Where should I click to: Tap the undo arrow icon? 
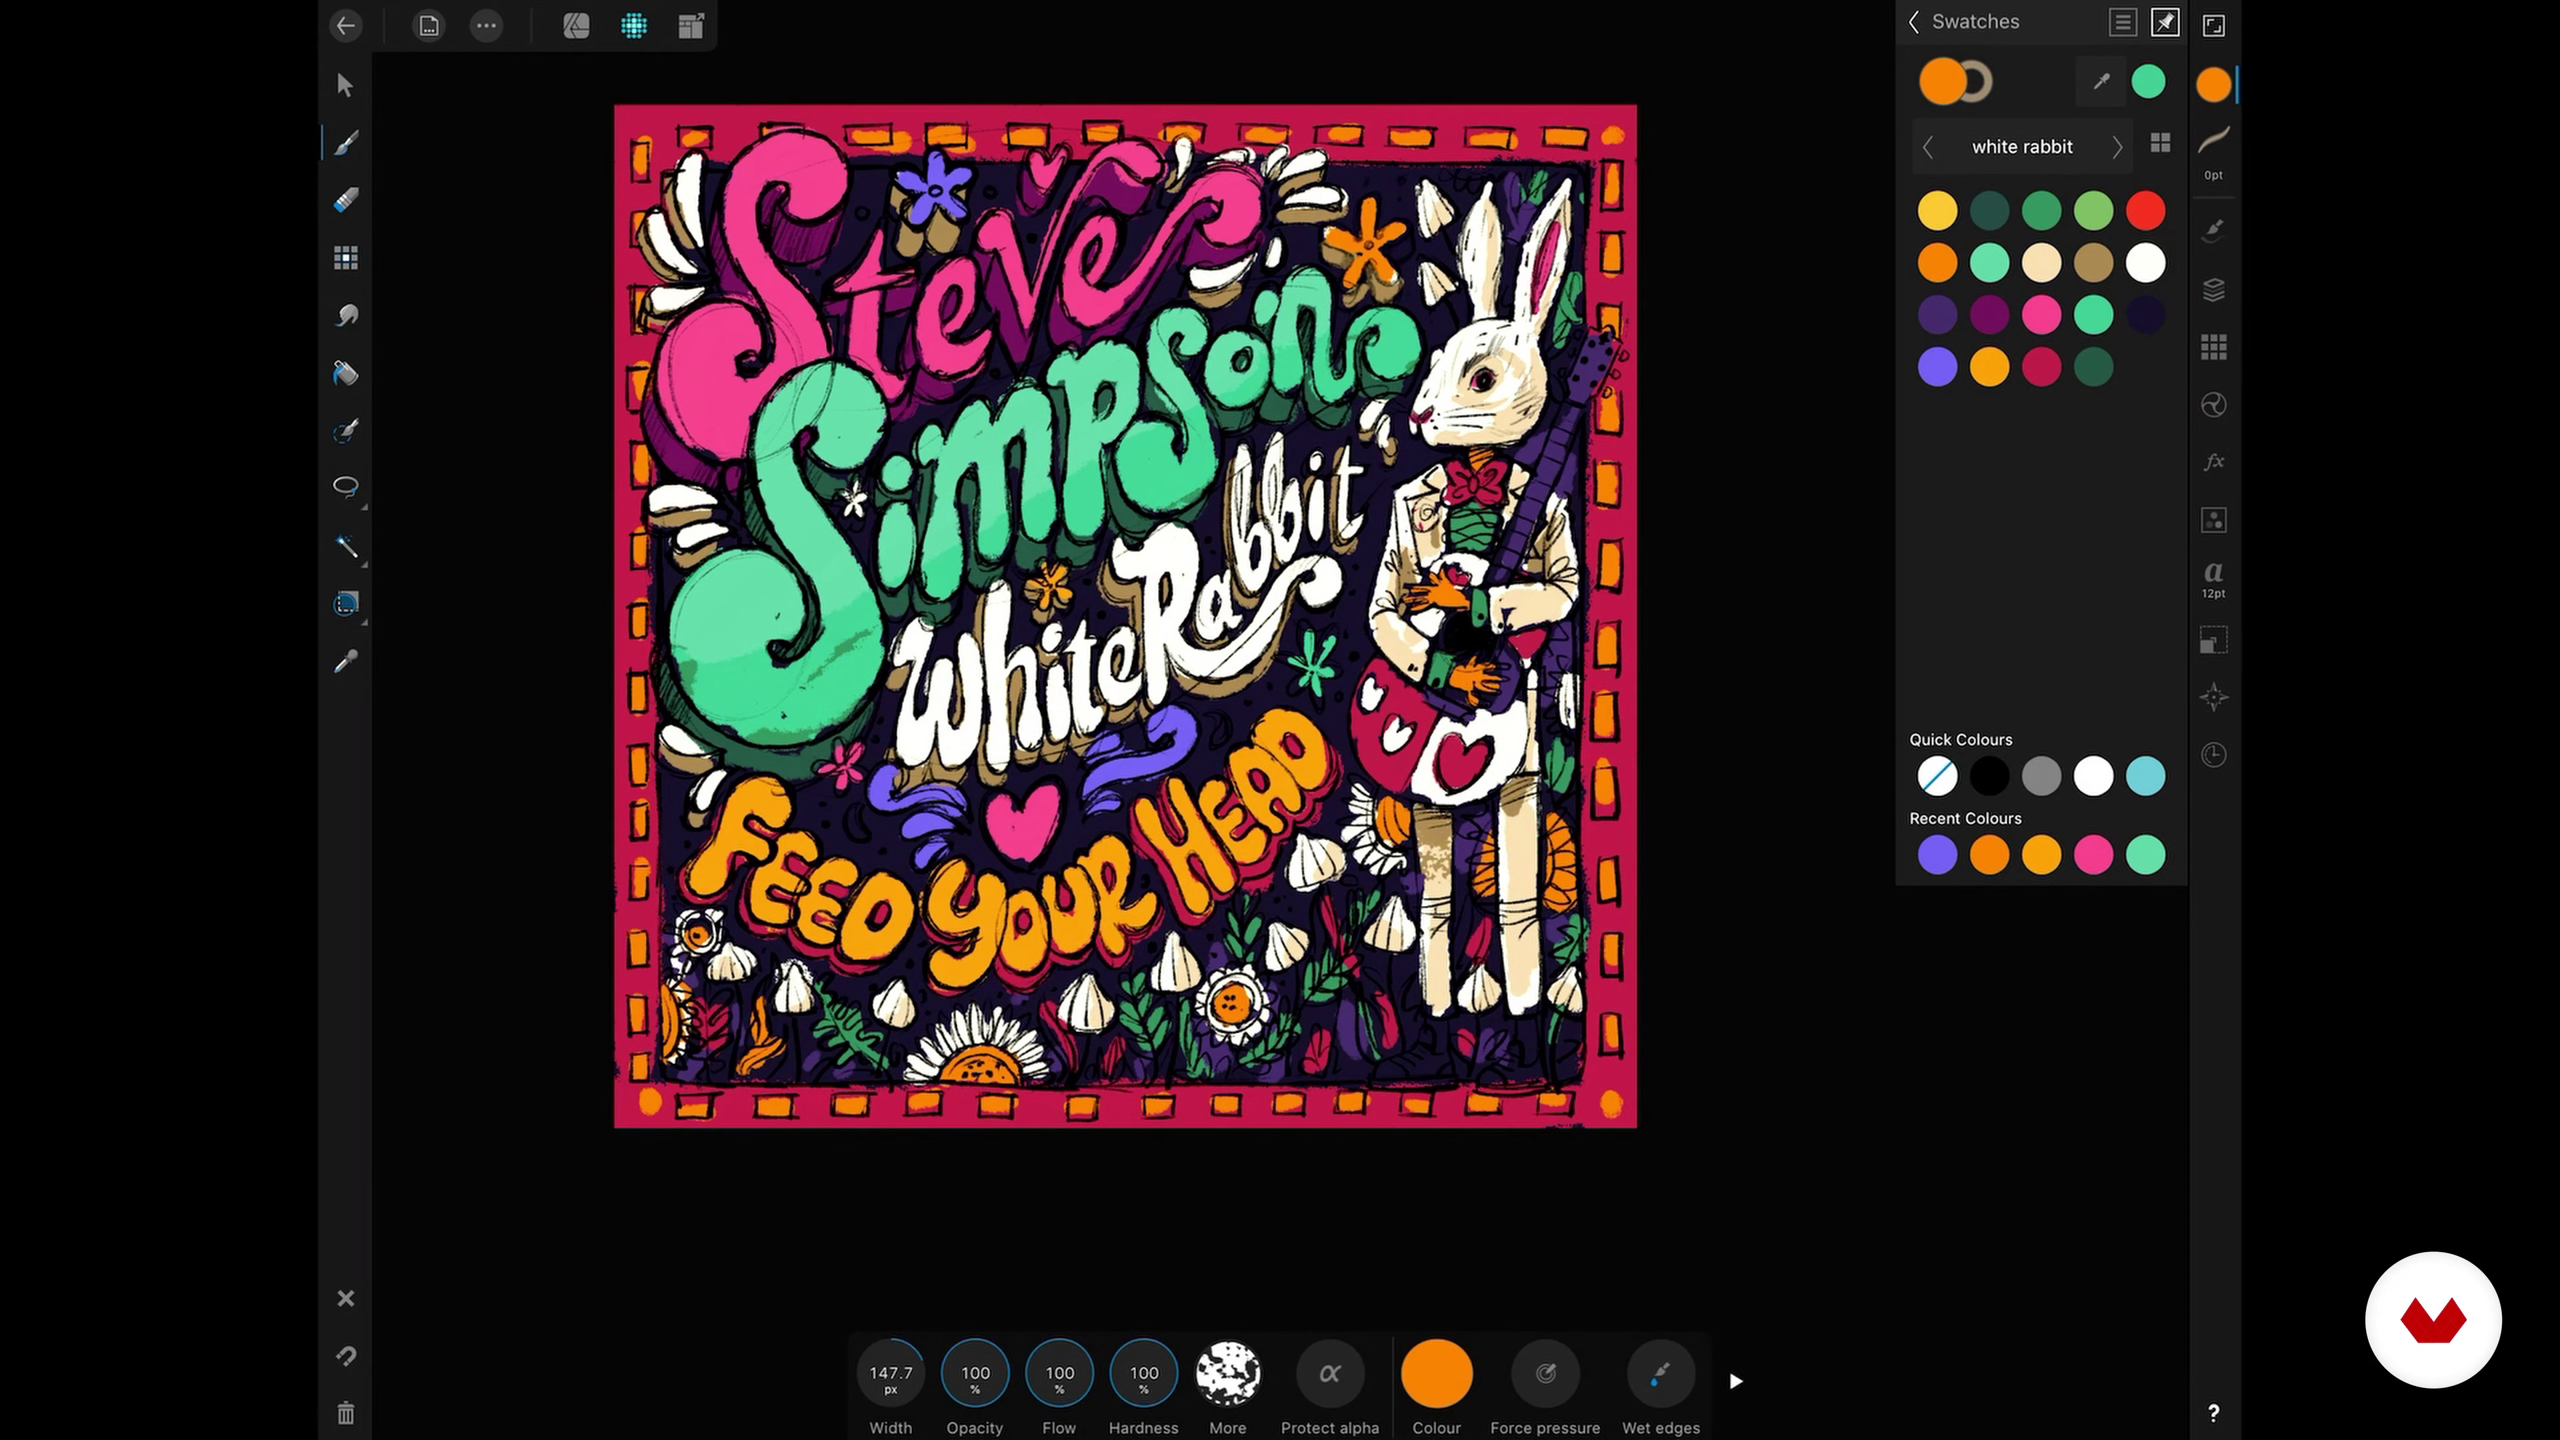click(x=345, y=1355)
